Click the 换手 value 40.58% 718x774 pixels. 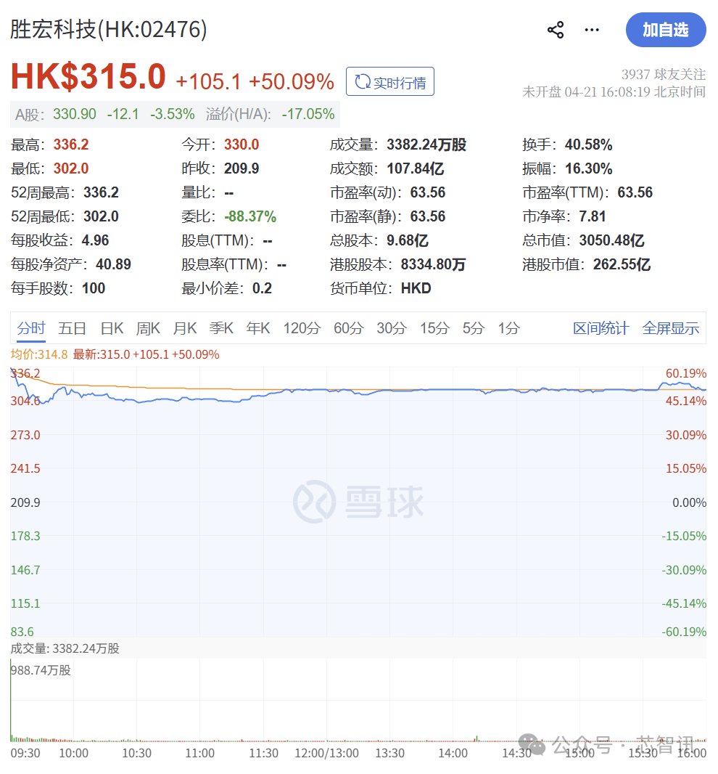point(589,144)
